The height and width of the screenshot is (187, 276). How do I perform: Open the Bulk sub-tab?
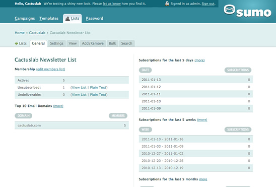(112, 43)
